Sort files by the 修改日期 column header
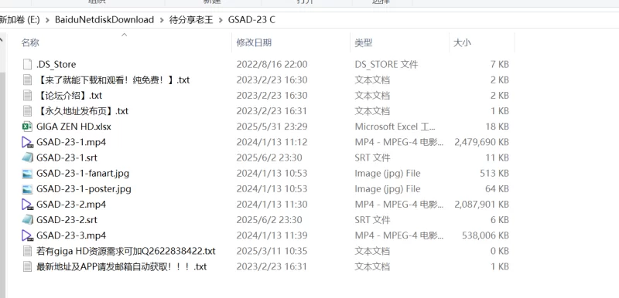This screenshot has width=619, height=298. point(254,42)
